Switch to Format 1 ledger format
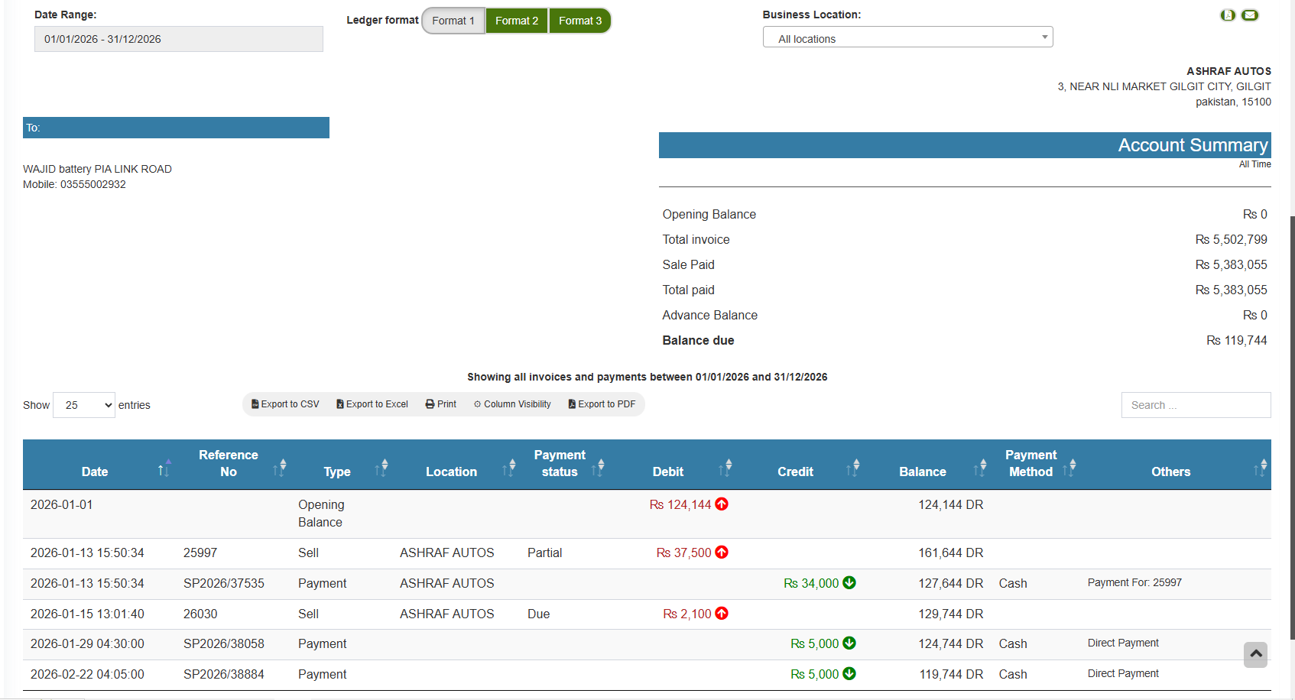 [x=453, y=21]
